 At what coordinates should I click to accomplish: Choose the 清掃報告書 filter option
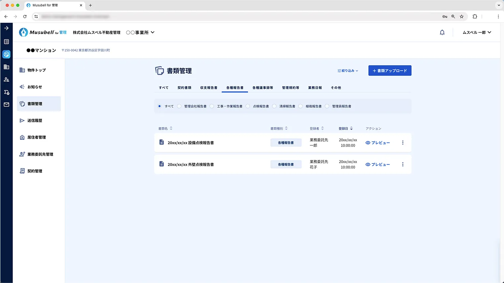274,106
